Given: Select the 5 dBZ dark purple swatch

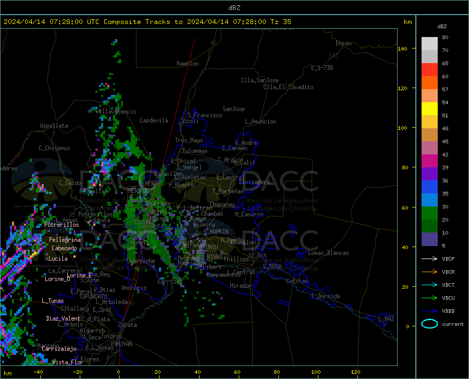Looking at the screenshot, I should (429, 239).
